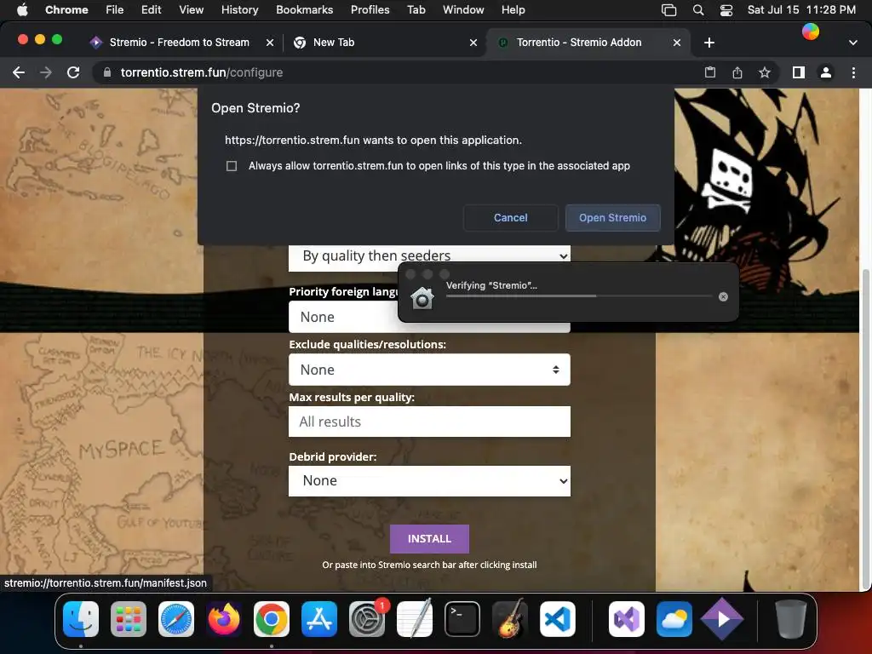Open Visual Studio Code in dock

click(x=558, y=619)
